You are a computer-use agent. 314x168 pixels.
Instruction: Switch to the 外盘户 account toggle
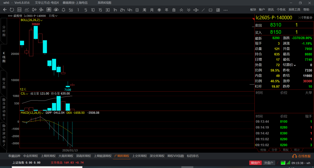click(x=269, y=163)
